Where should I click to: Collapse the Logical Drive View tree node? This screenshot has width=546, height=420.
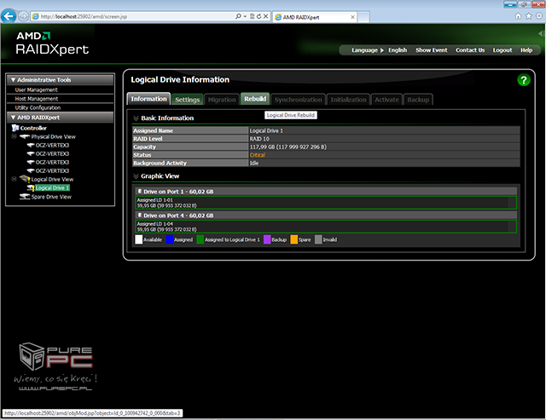pos(15,179)
